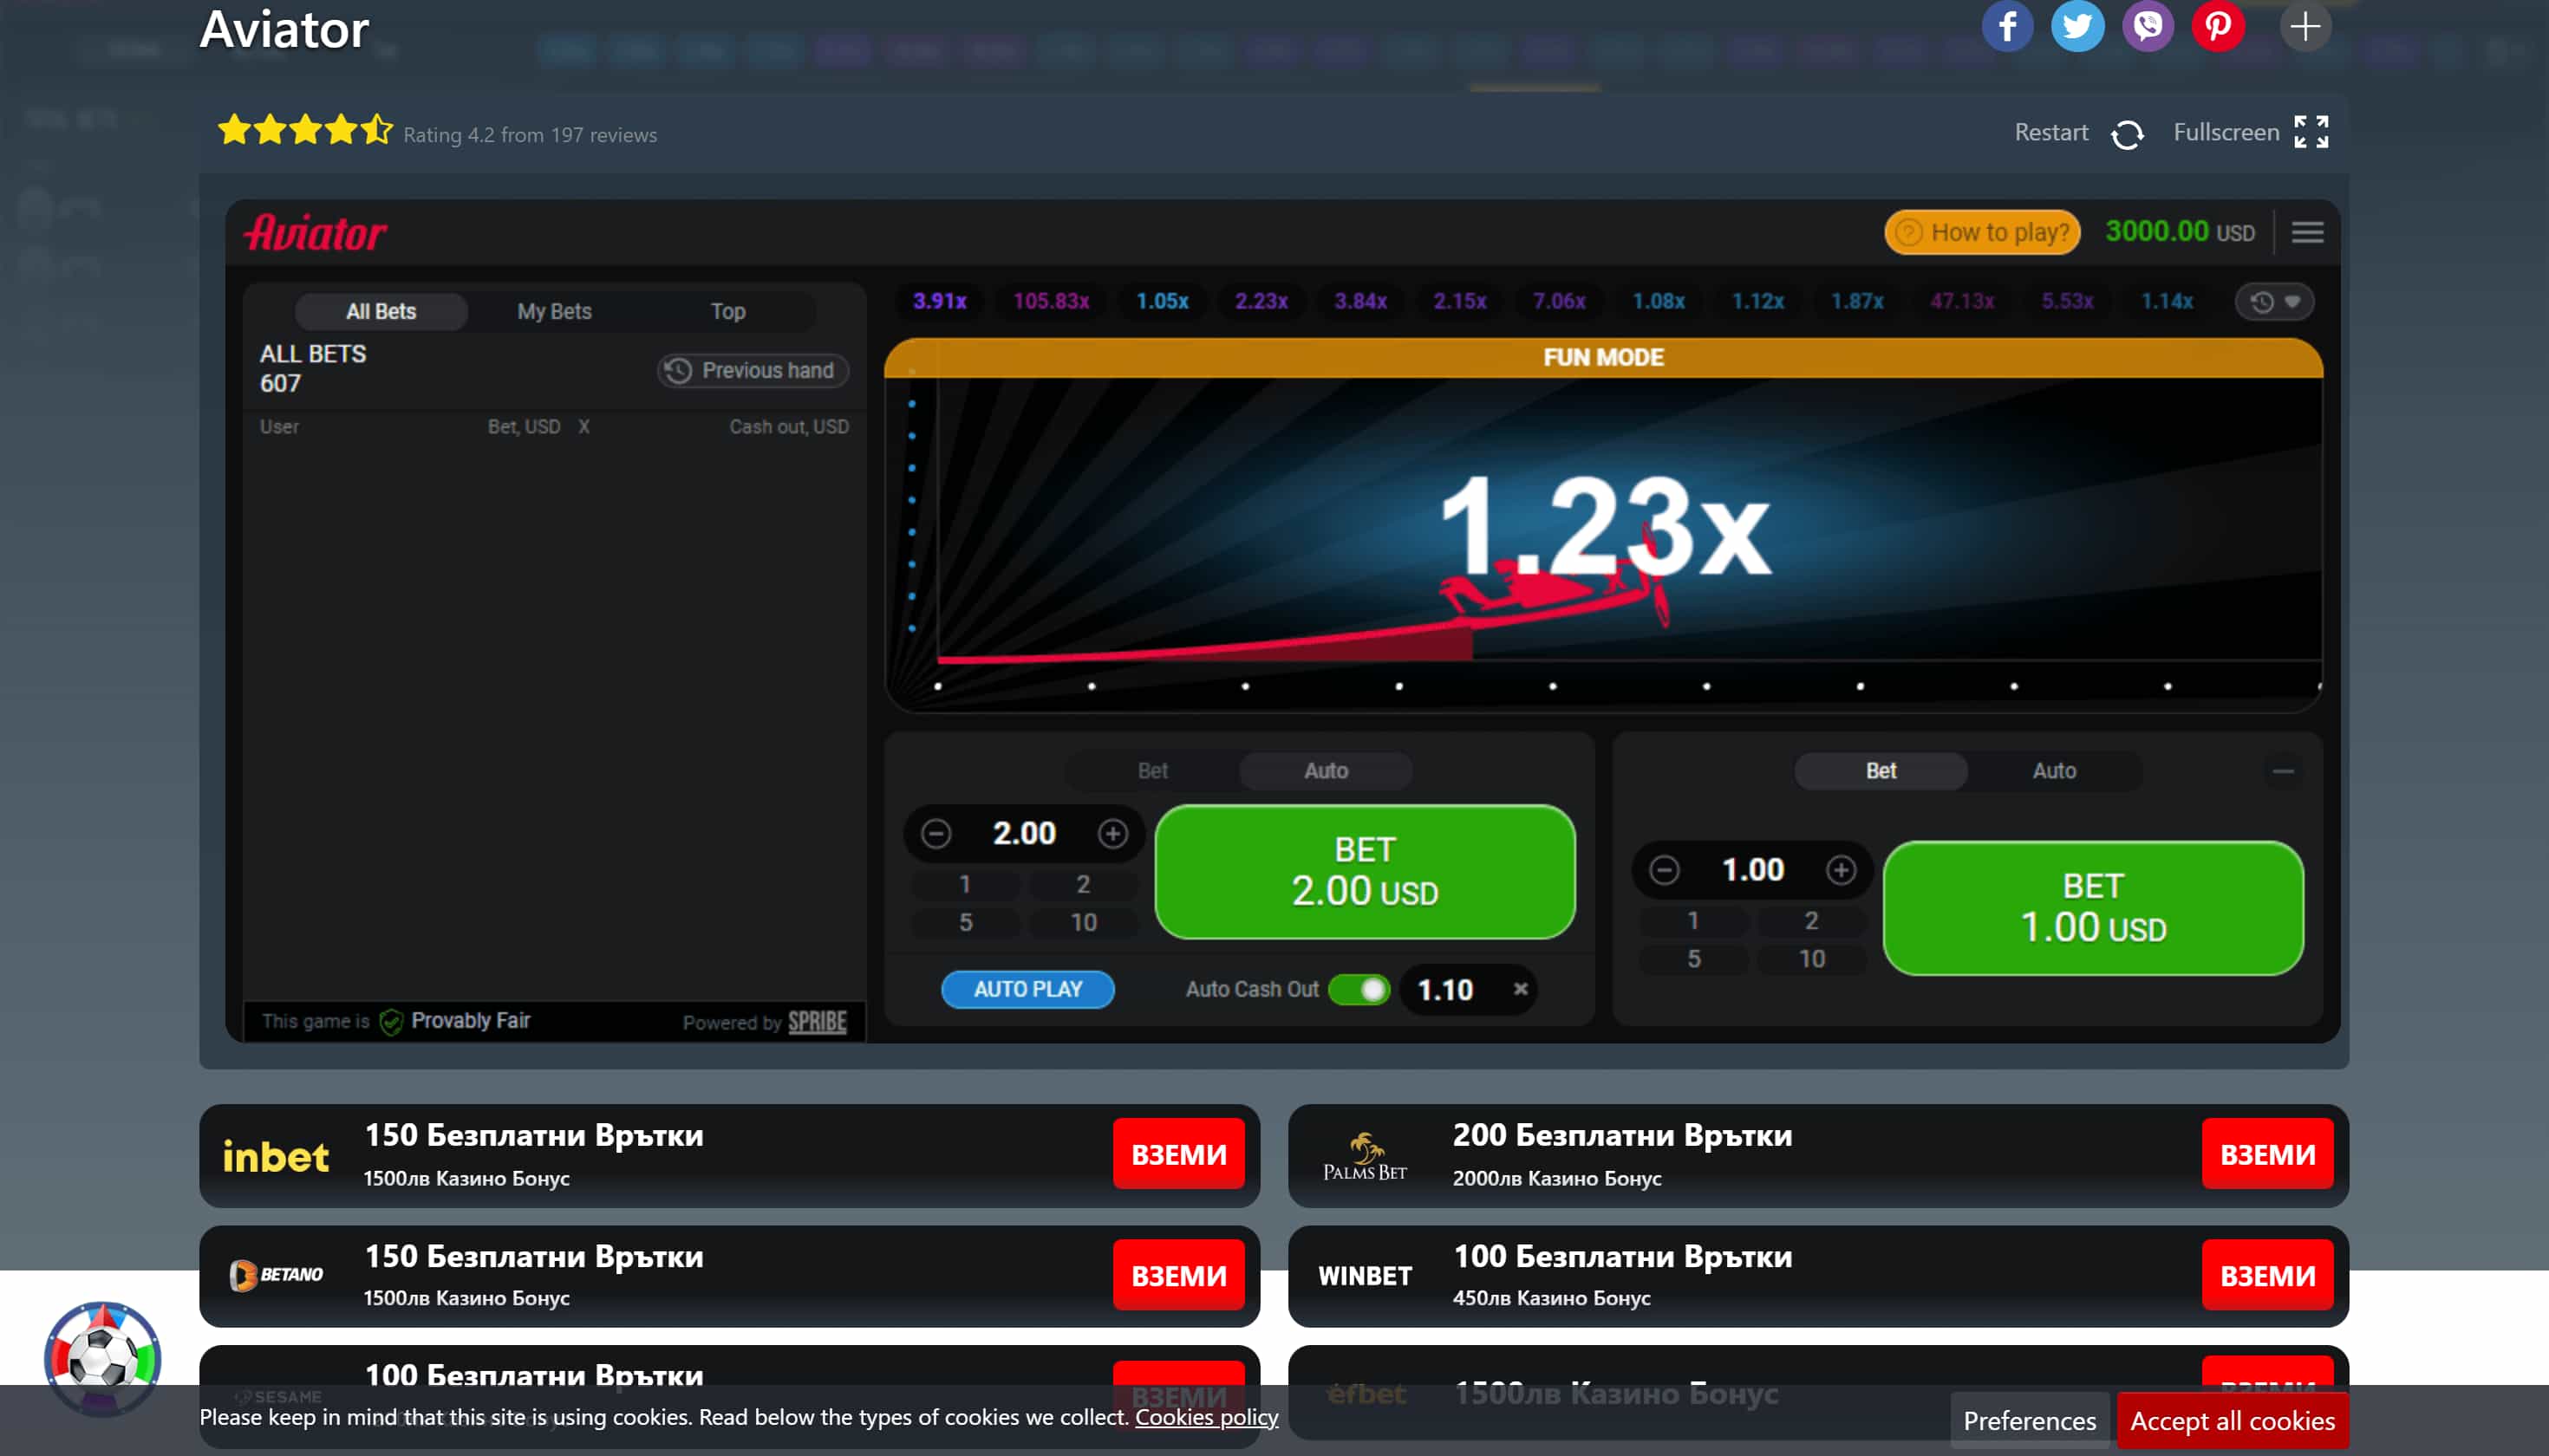Select Bet tab in right bet panel
This screenshot has height=1456, width=2549.
(1881, 771)
